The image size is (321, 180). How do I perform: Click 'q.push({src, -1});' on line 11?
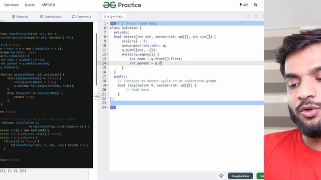pyautogui.click(x=139, y=50)
